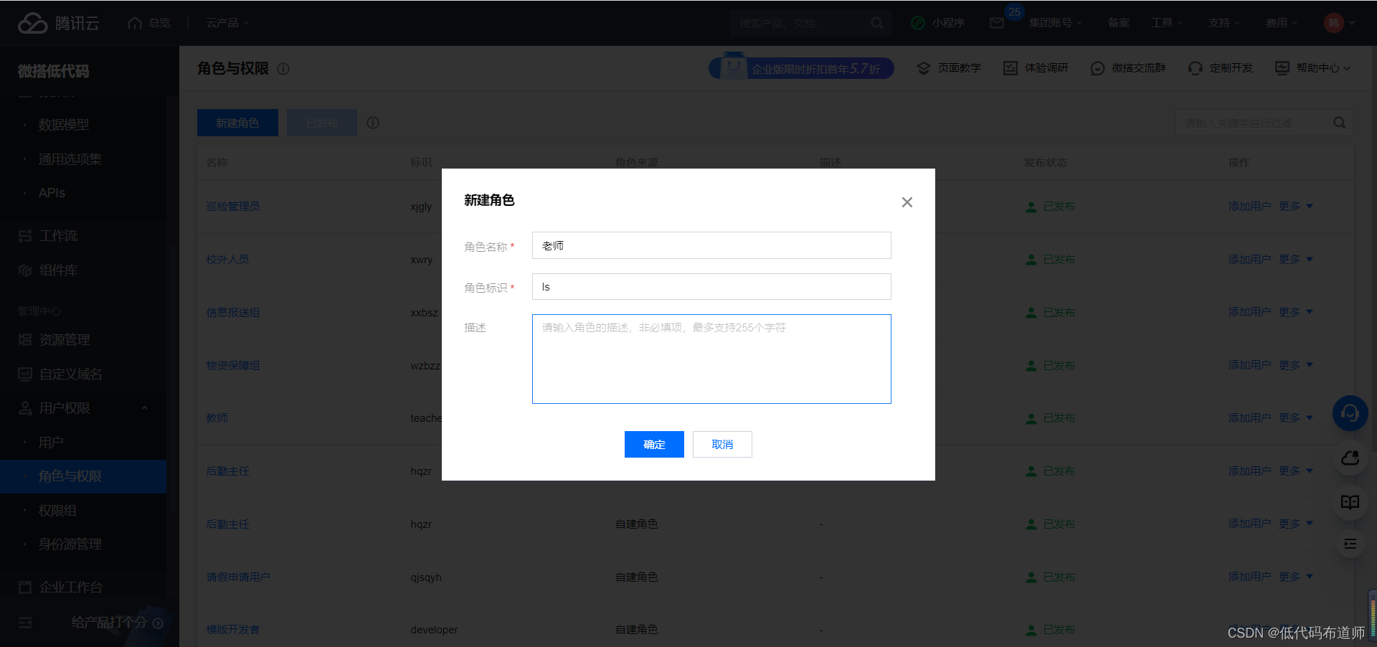Collapse sidebar with bottom-left menu icon
Screen dimensions: 1377x647
pyautogui.click(x=25, y=623)
